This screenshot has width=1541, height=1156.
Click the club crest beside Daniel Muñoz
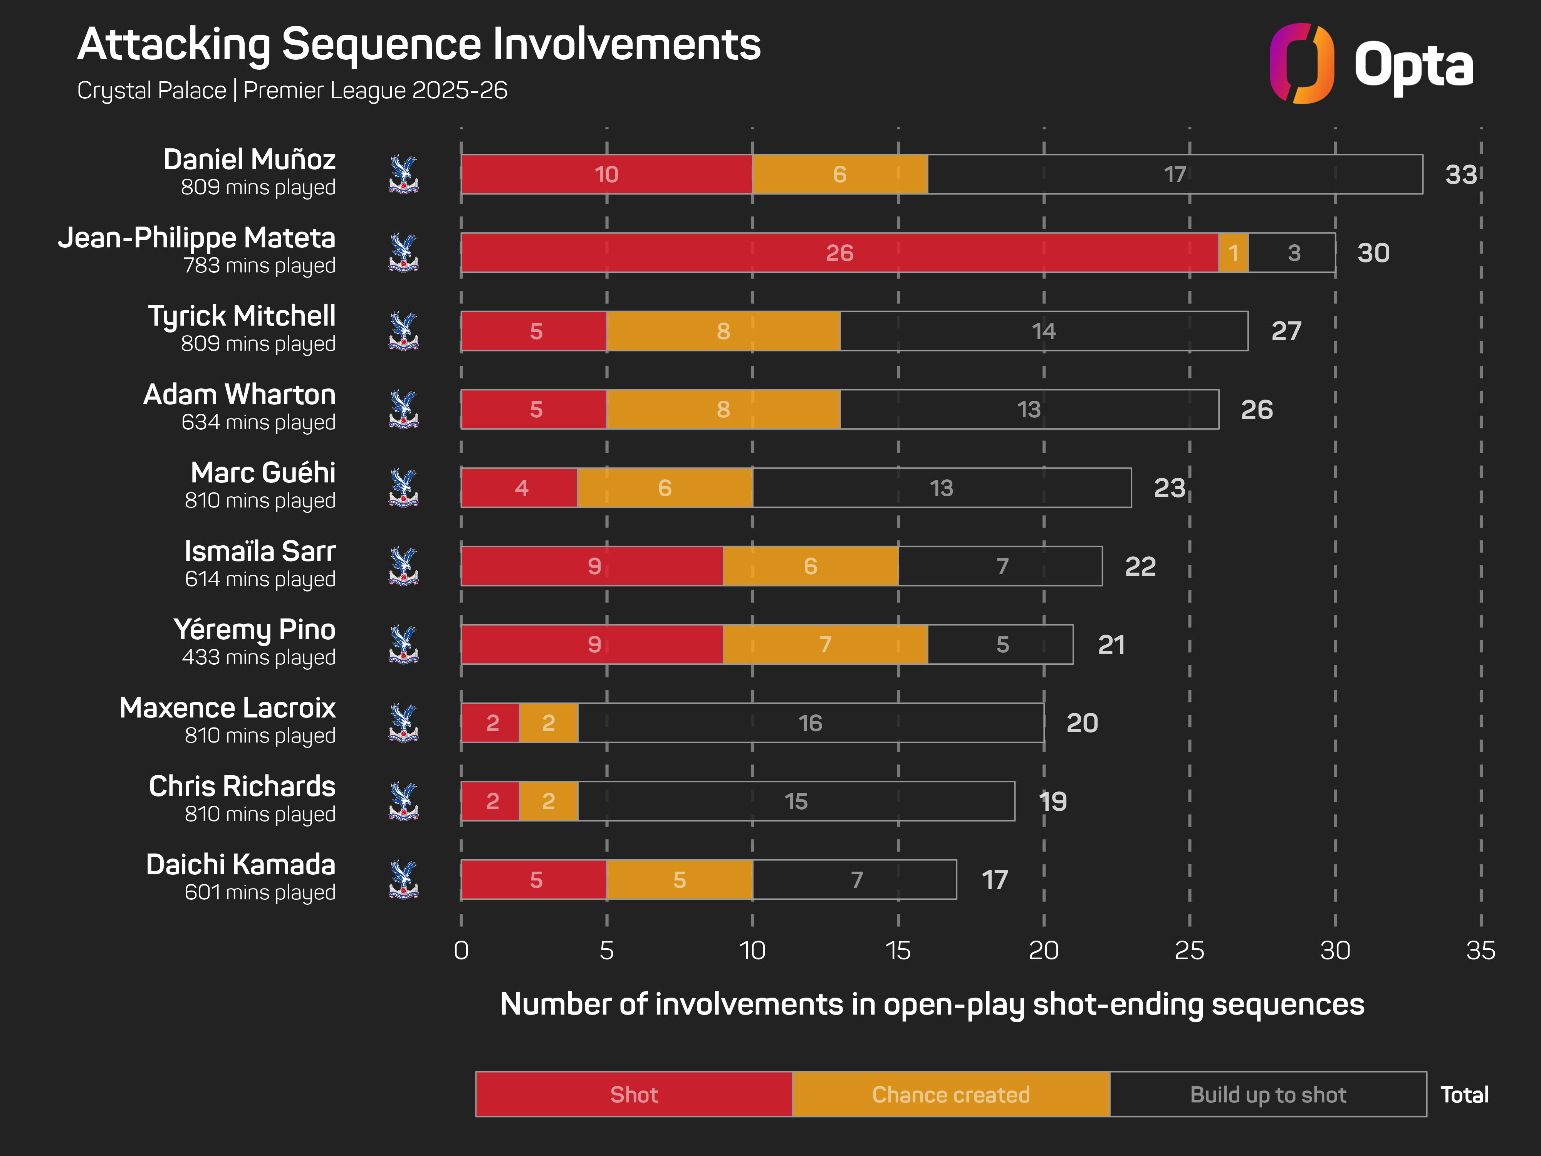pyautogui.click(x=403, y=174)
